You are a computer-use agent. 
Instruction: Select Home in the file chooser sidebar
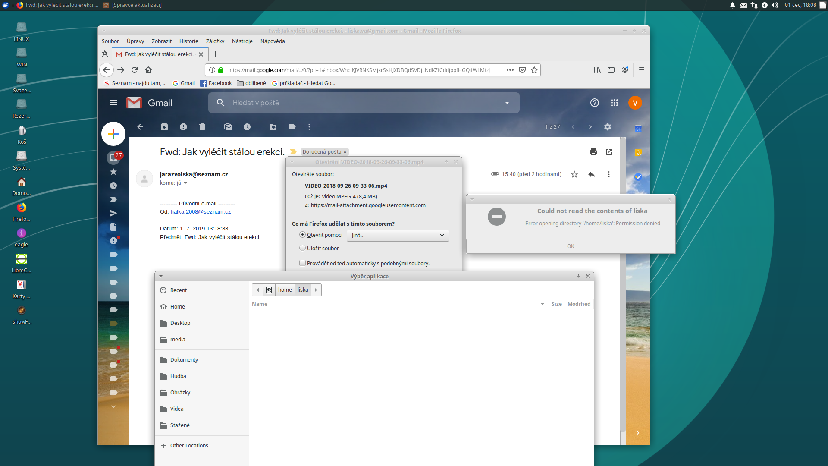[202, 307]
